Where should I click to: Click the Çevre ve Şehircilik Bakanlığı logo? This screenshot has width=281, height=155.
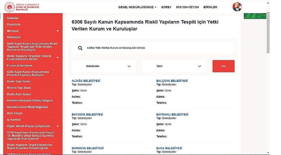tap(22, 7)
